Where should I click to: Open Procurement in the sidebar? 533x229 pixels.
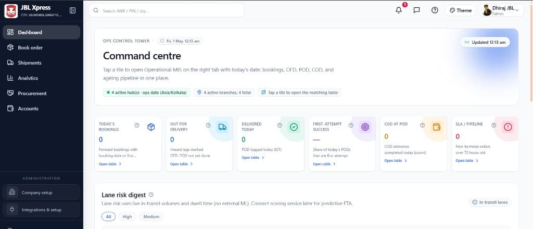[42, 94]
